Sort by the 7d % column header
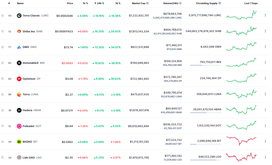The image size is (272, 165). 118,3
